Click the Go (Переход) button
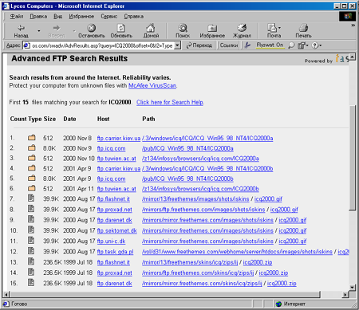 [199, 45]
